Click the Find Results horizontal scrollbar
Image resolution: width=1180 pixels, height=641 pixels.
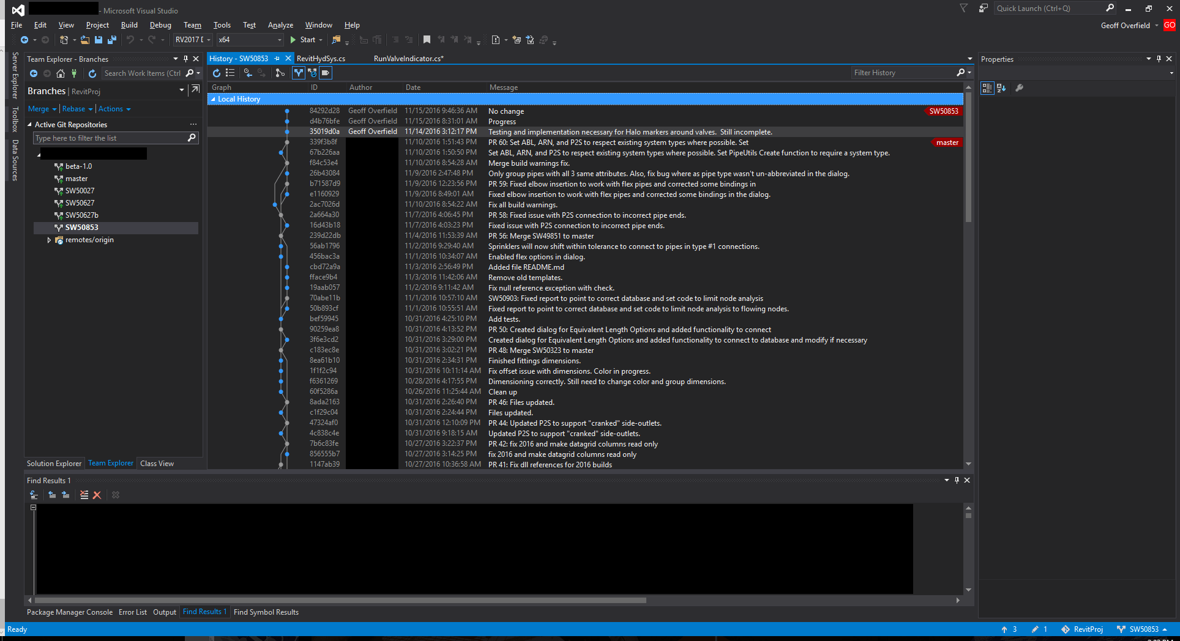340,601
